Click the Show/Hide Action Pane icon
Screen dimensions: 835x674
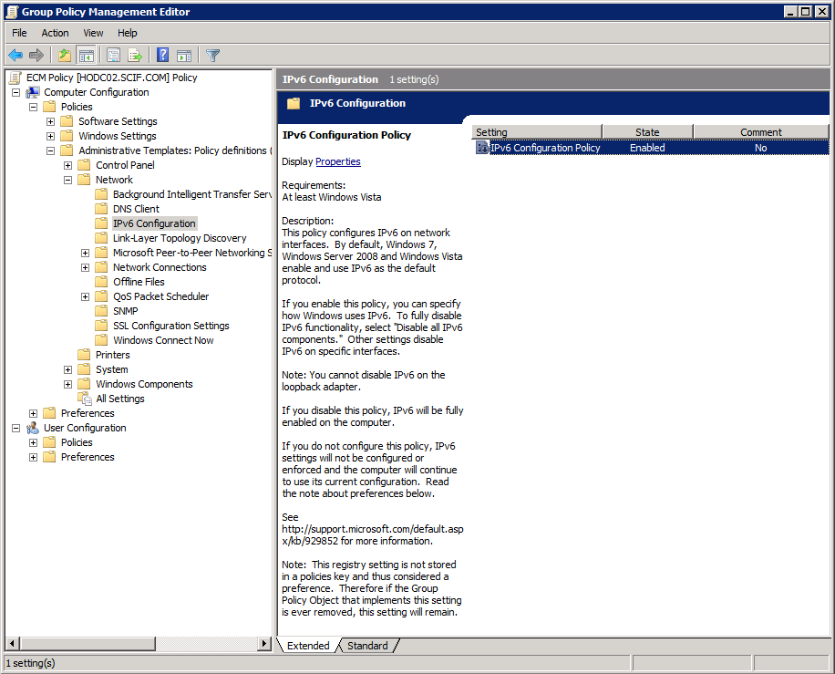185,55
